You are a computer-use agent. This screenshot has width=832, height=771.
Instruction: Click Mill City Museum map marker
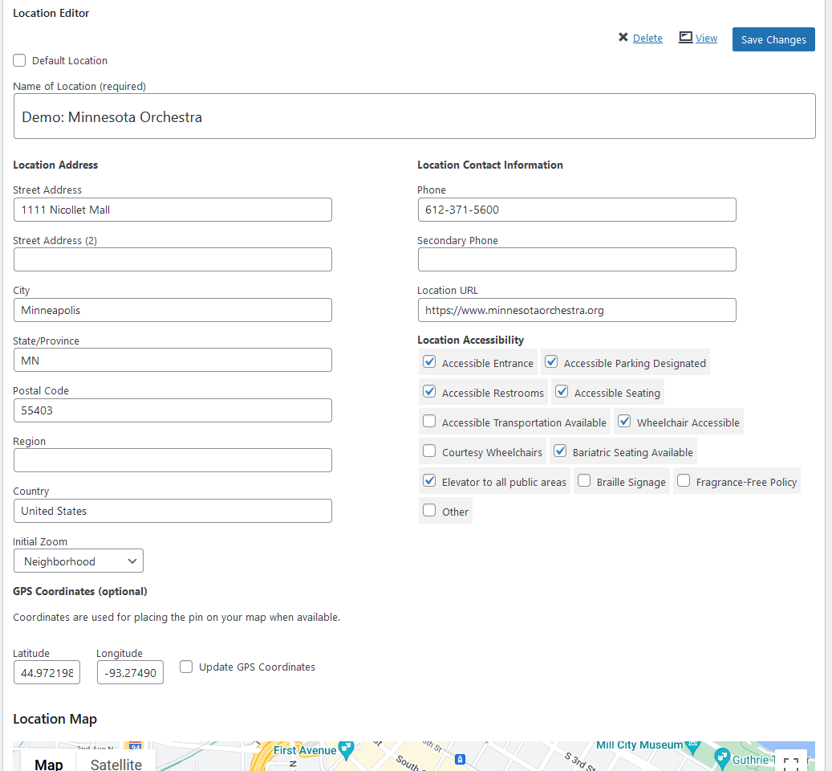[x=692, y=747]
